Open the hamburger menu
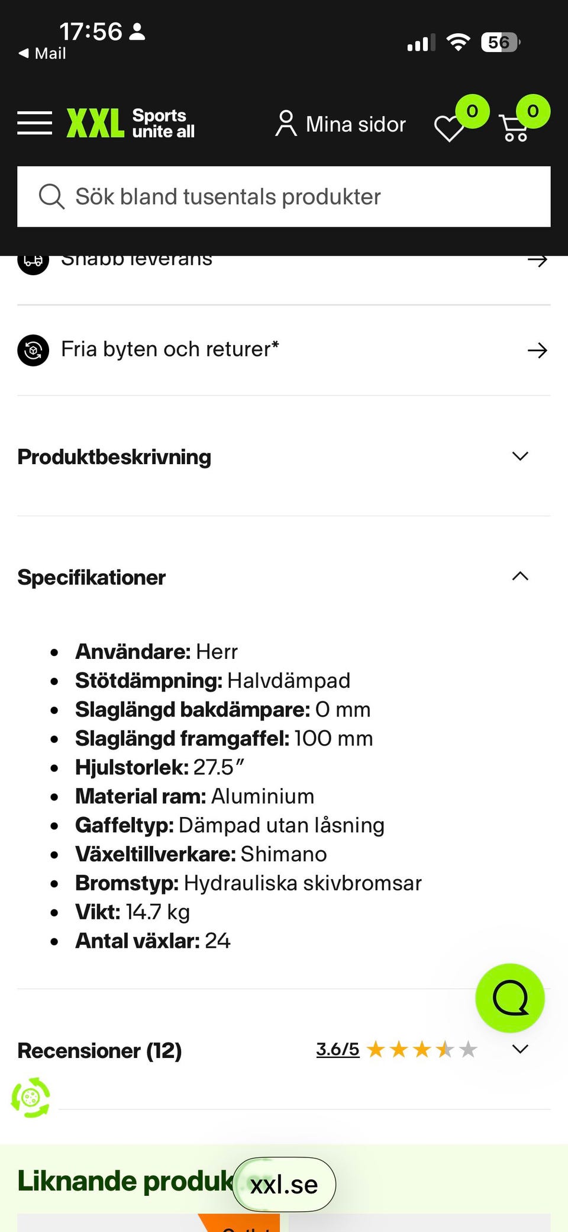 [34, 123]
